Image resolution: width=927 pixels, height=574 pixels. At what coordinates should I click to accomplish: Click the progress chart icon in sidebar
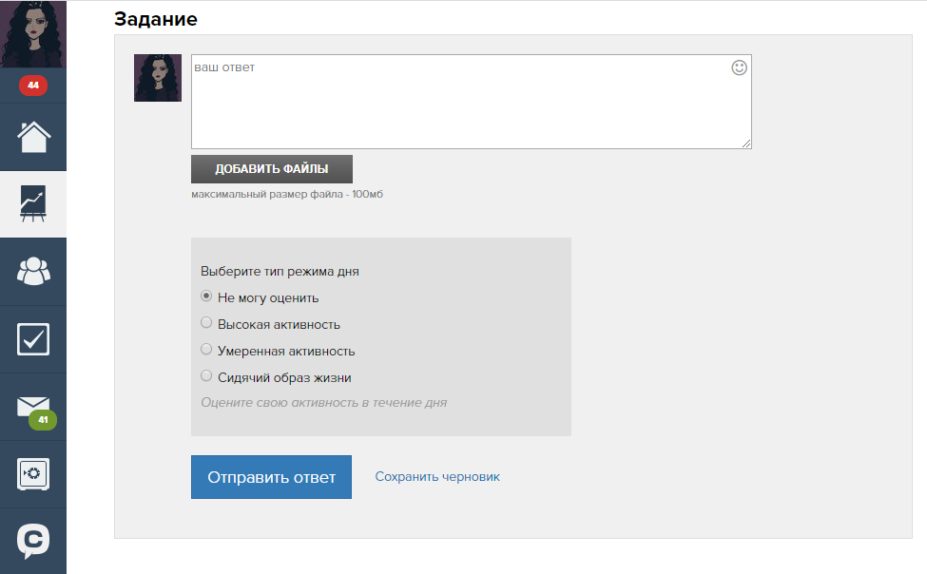pyautogui.click(x=33, y=204)
